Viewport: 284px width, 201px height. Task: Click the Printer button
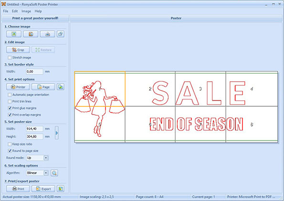click(x=18, y=87)
